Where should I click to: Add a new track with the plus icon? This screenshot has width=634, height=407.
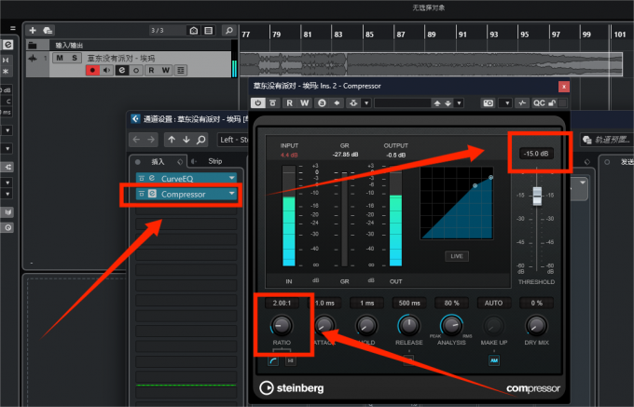pyautogui.click(x=33, y=31)
